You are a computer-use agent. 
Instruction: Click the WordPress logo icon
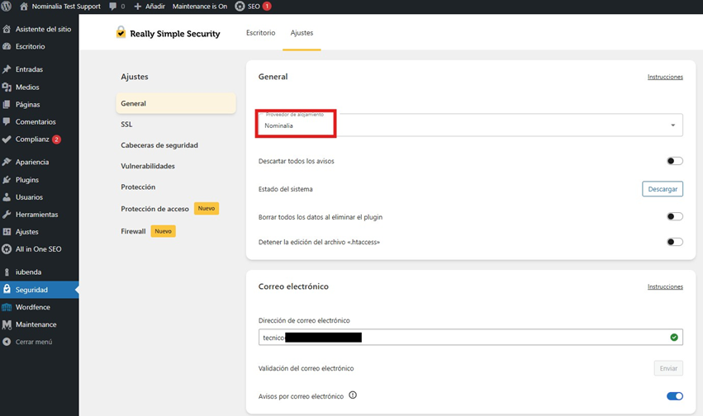[7, 7]
